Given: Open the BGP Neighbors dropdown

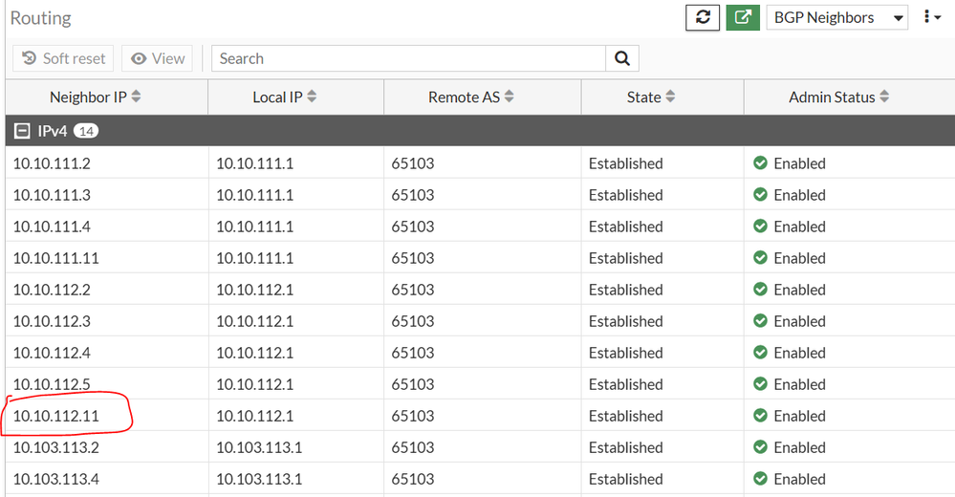Looking at the screenshot, I should (836, 17).
